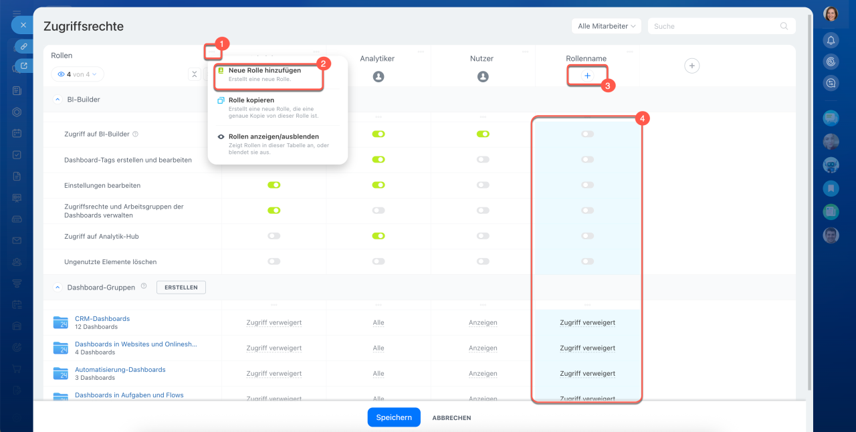Screen dimensions: 856x432
Task: Click the collapse-all rows icon beside the role filter
Action: tap(194, 74)
